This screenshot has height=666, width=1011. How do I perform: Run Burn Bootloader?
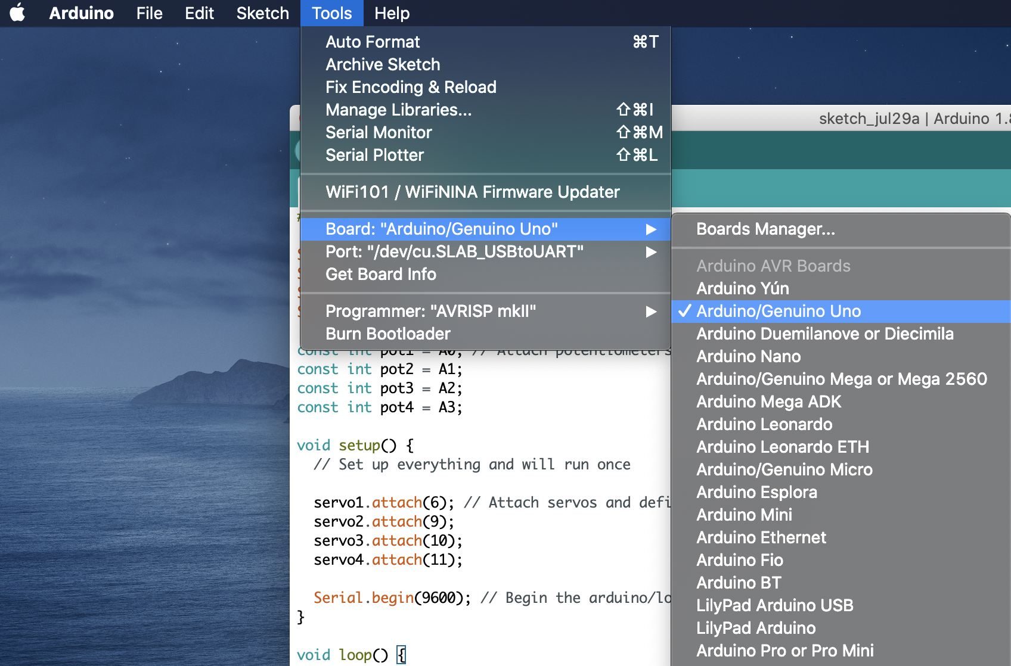[x=387, y=334]
